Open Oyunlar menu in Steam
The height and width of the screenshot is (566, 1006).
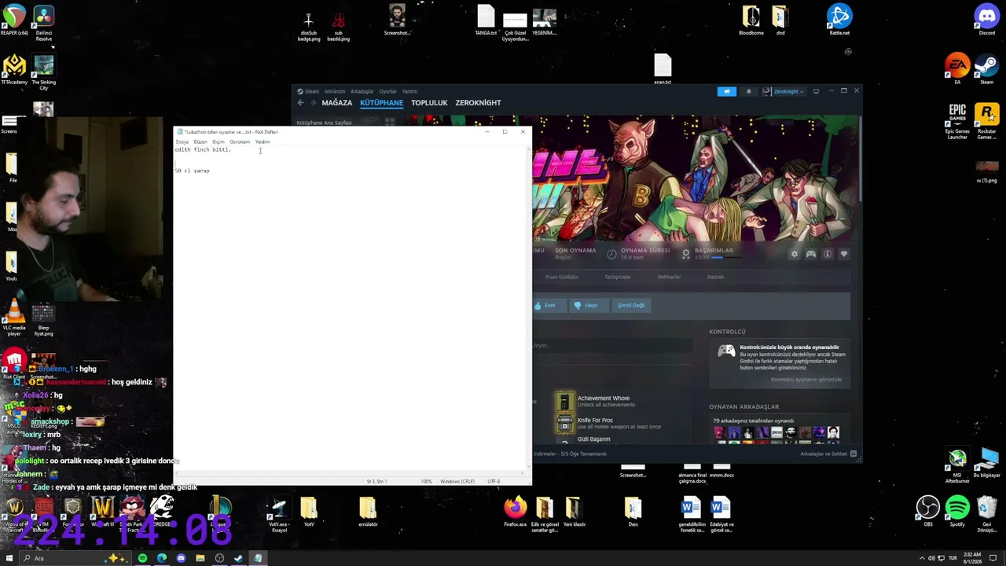tap(388, 91)
